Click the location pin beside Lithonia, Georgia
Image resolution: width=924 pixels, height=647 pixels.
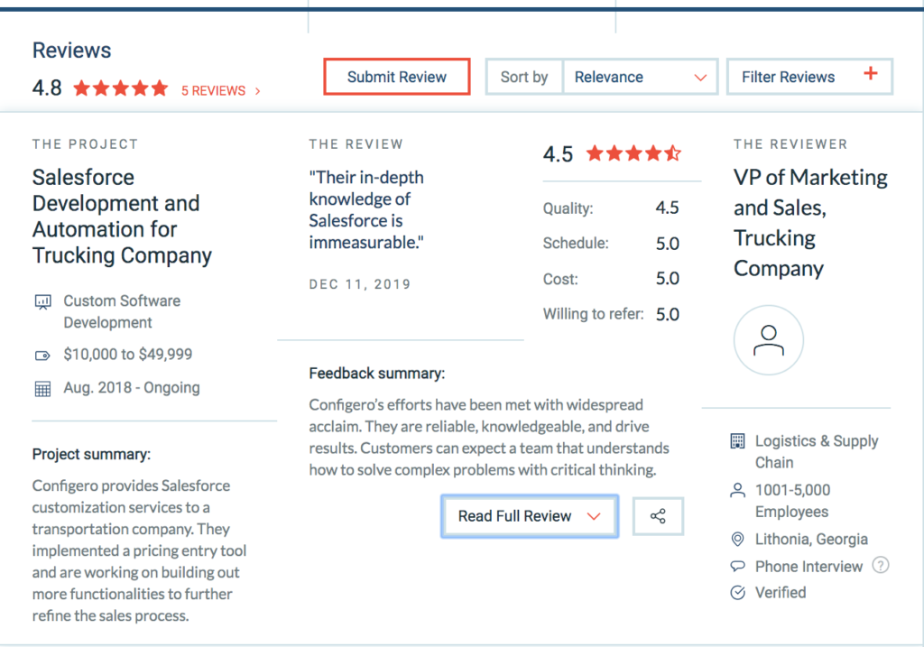[x=738, y=540]
